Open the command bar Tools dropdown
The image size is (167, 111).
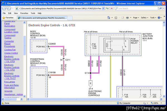[153, 18]
